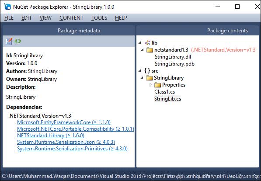Screen dimensions: 261x181
Task: Click the Properties folder label
Action: pos(174,85)
